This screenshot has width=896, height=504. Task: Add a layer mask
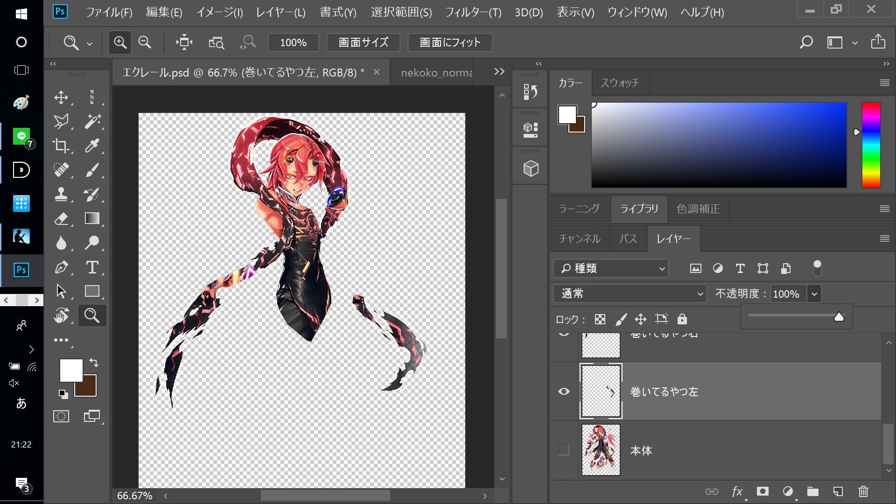point(763,491)
